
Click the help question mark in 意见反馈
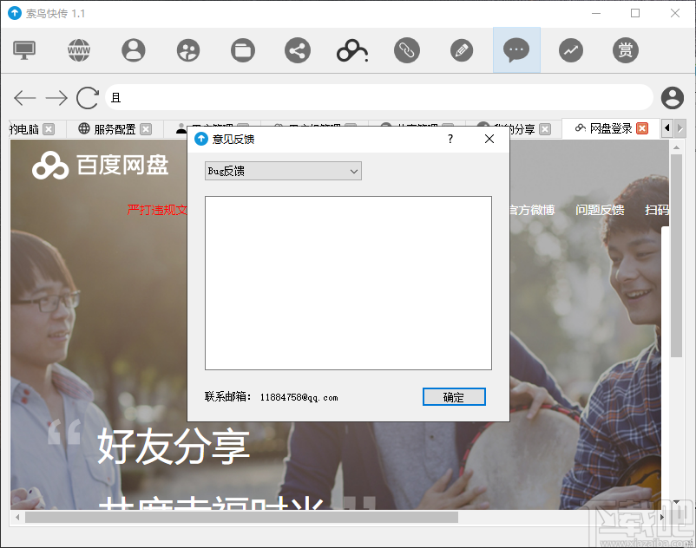pos(450,139)
